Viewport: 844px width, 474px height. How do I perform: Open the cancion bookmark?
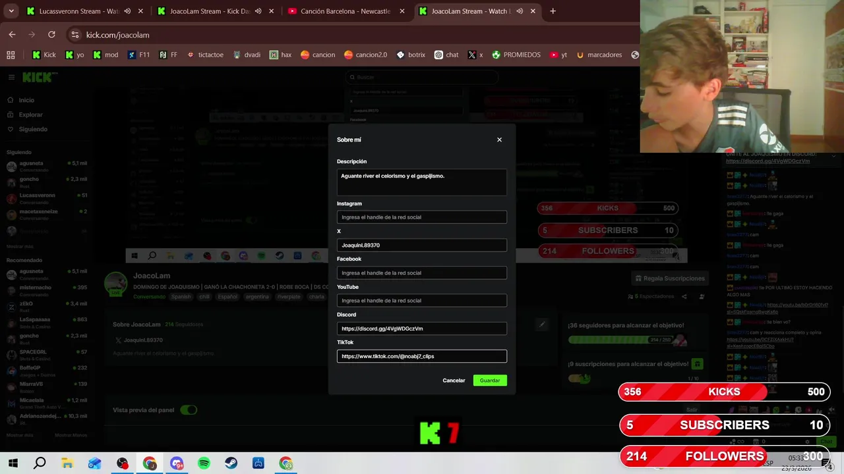(x=318, y=55)
